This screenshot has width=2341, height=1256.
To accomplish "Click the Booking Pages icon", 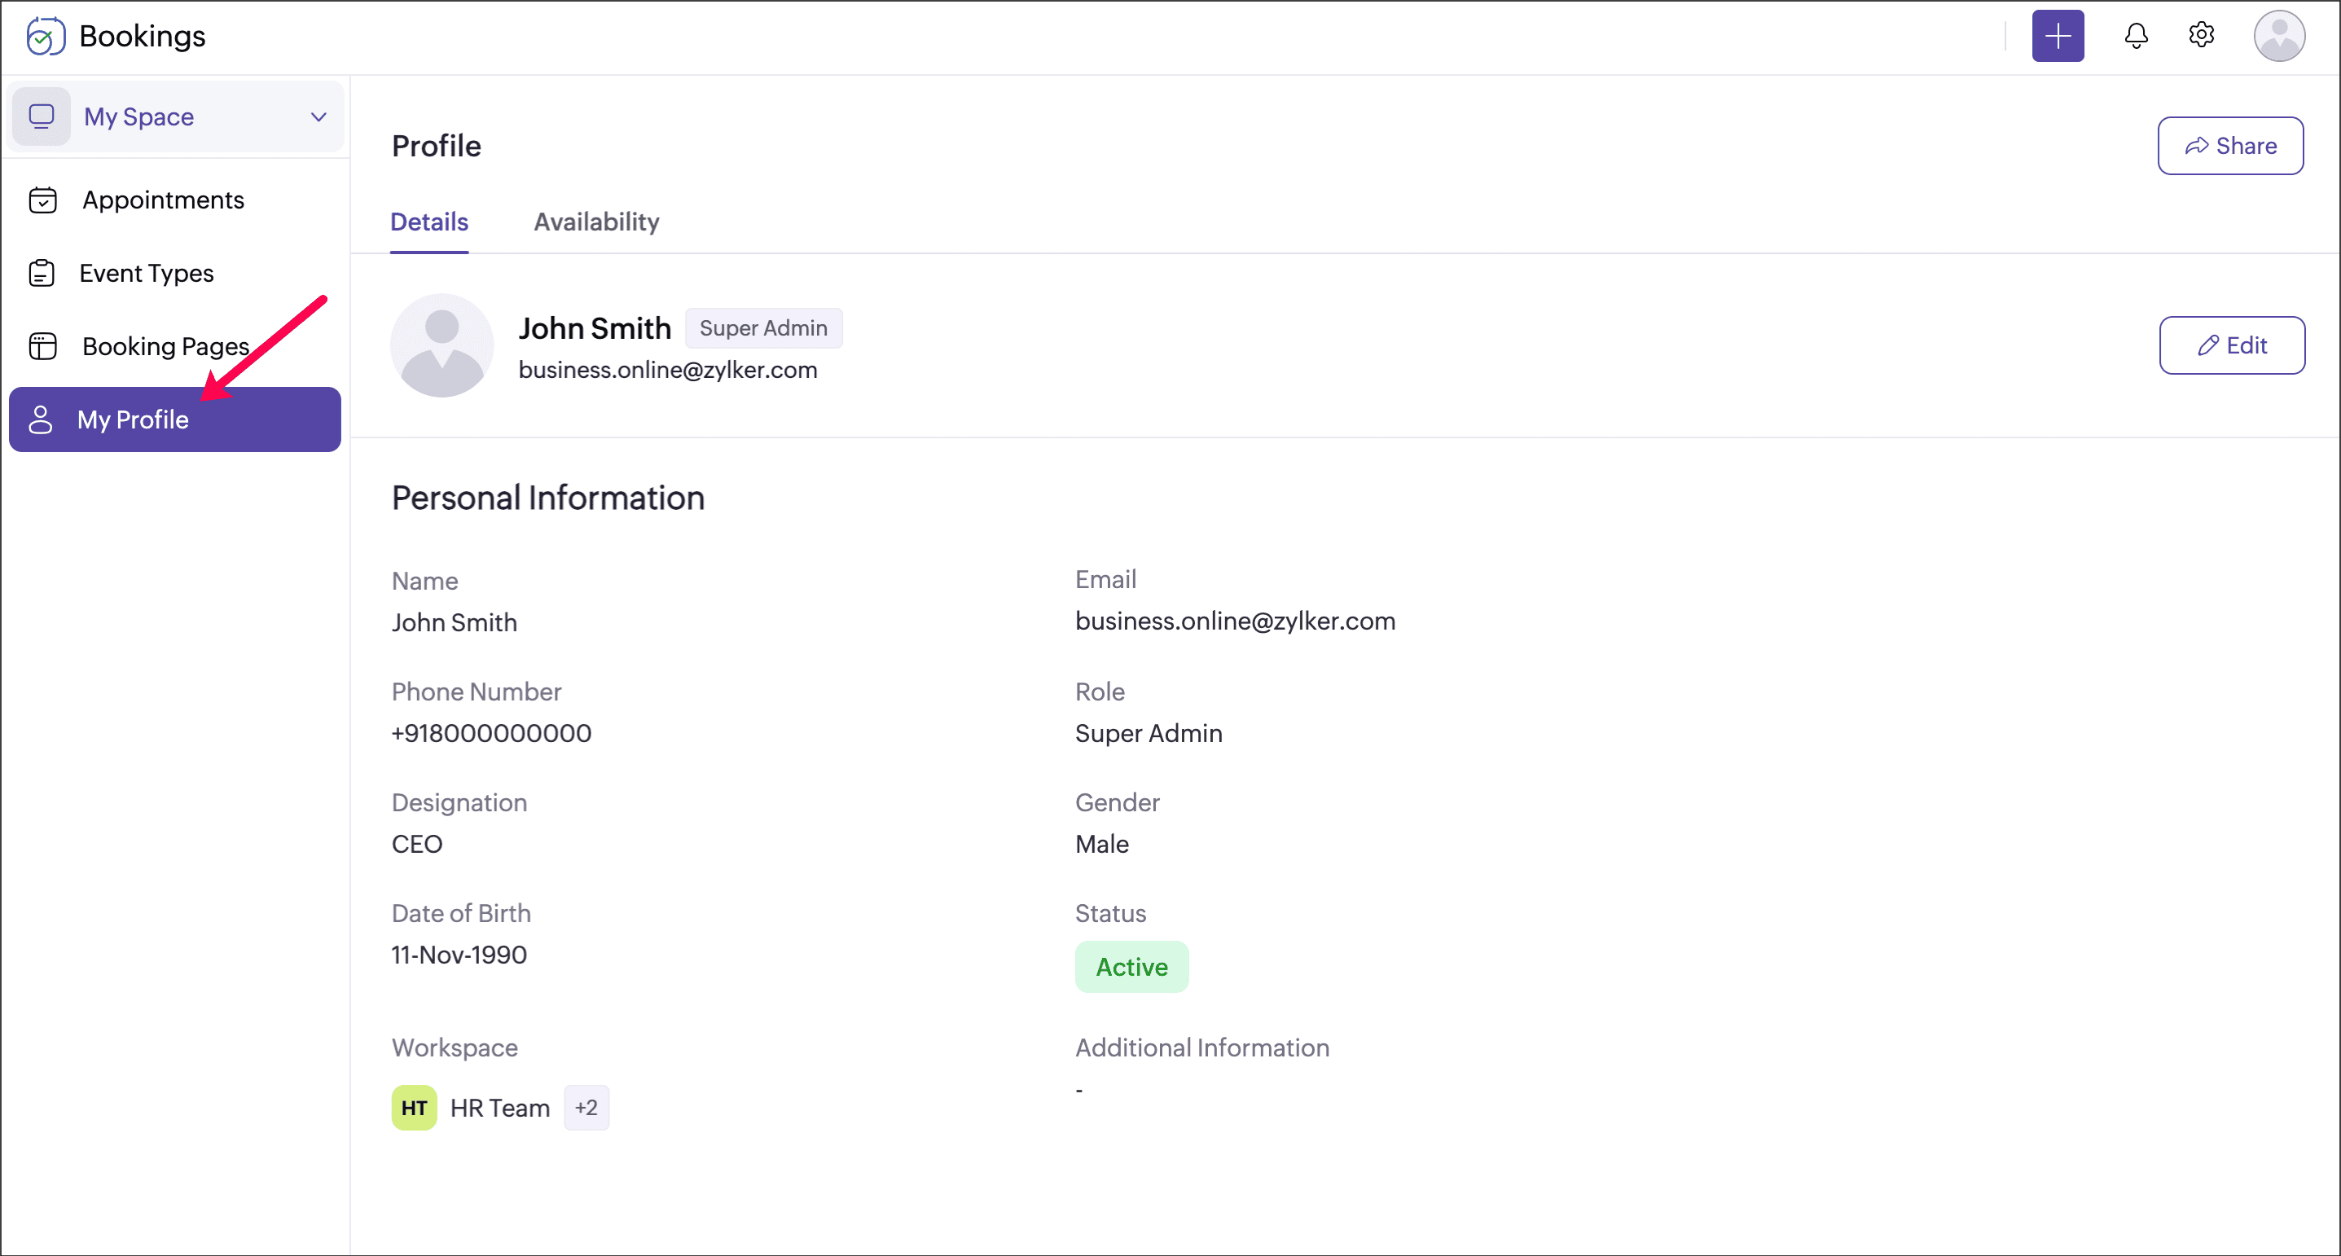I will [x=42, y=346].
